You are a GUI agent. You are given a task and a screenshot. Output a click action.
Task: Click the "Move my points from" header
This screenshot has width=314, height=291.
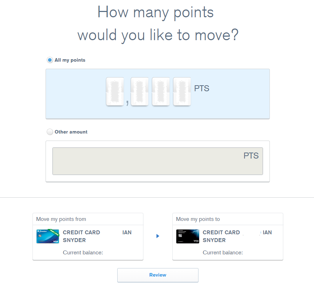pos(61,219)
